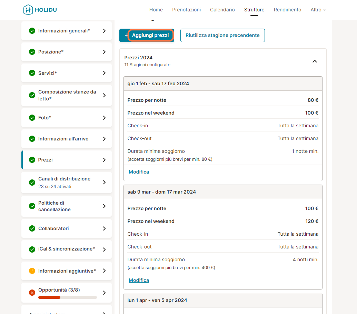Click 80 € nightly price value
Image resolution: width=357 pixels, height=314 pixels.
point(313,100)
